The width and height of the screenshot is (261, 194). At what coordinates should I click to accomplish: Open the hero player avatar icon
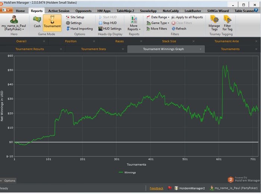pos(14,19)
